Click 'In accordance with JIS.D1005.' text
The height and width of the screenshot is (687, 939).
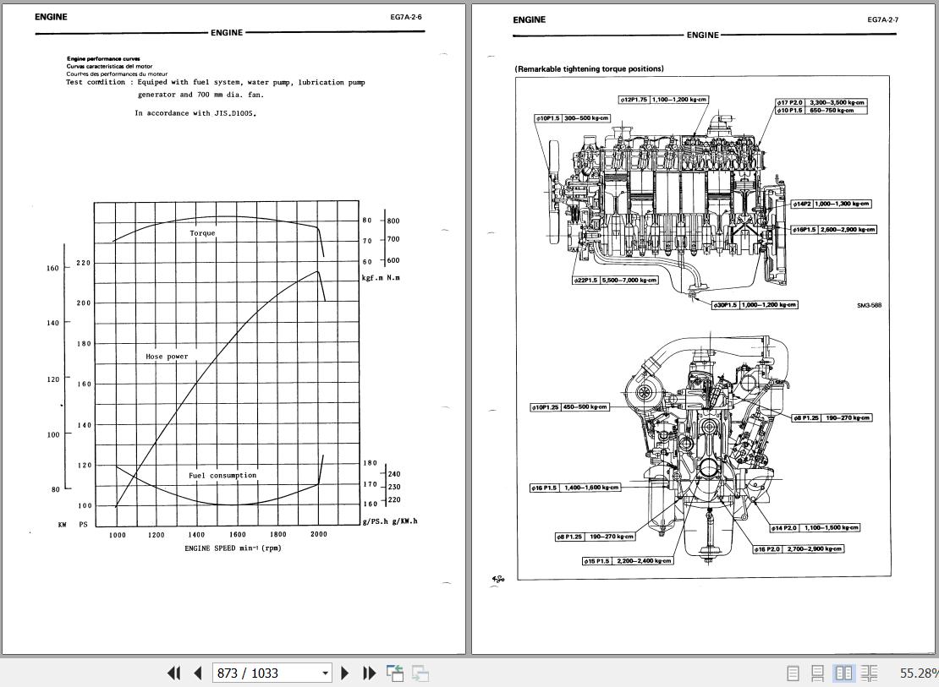click(195, 113)
